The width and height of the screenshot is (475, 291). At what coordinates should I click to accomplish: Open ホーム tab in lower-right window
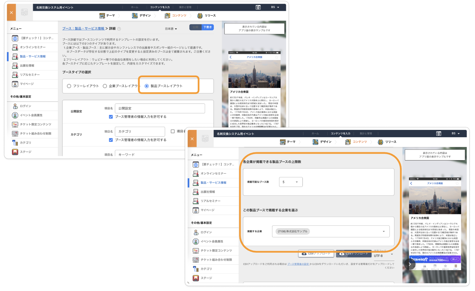pos(315,134)
